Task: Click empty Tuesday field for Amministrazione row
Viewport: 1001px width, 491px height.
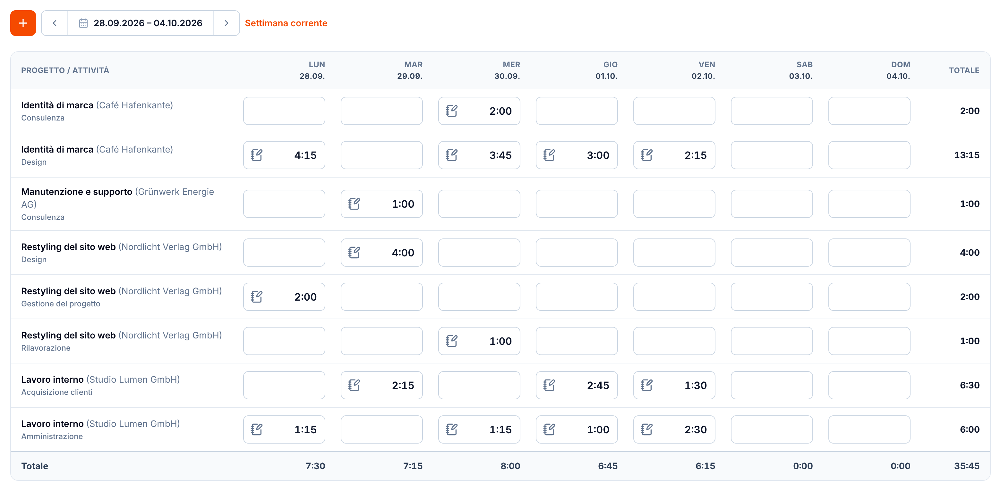Action: 381,430
